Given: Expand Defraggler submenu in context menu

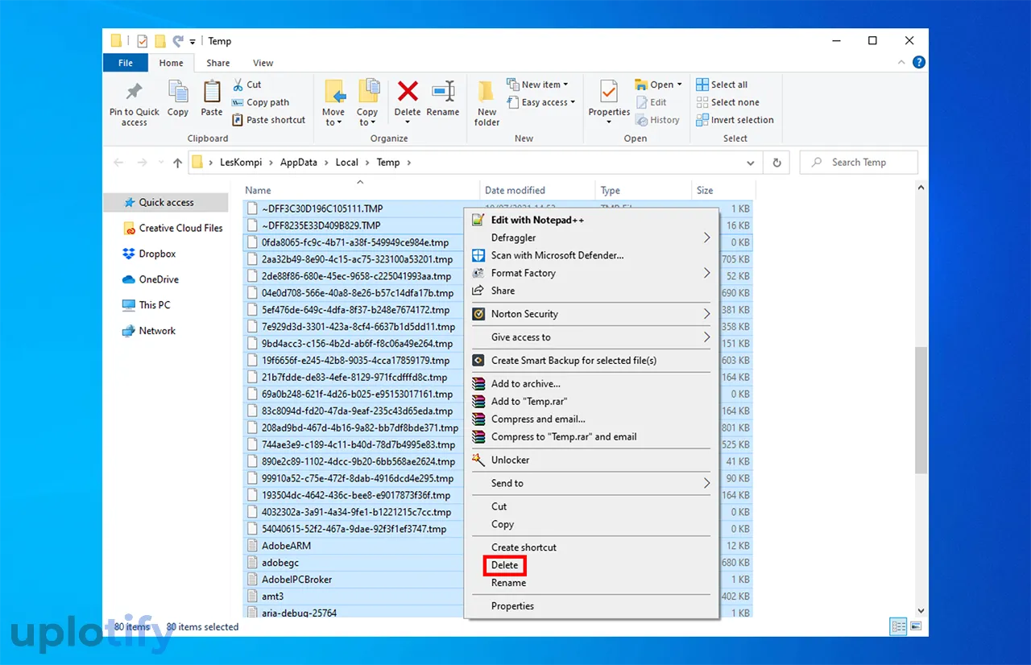Looking at the screenshot, I should click(592, 237).
